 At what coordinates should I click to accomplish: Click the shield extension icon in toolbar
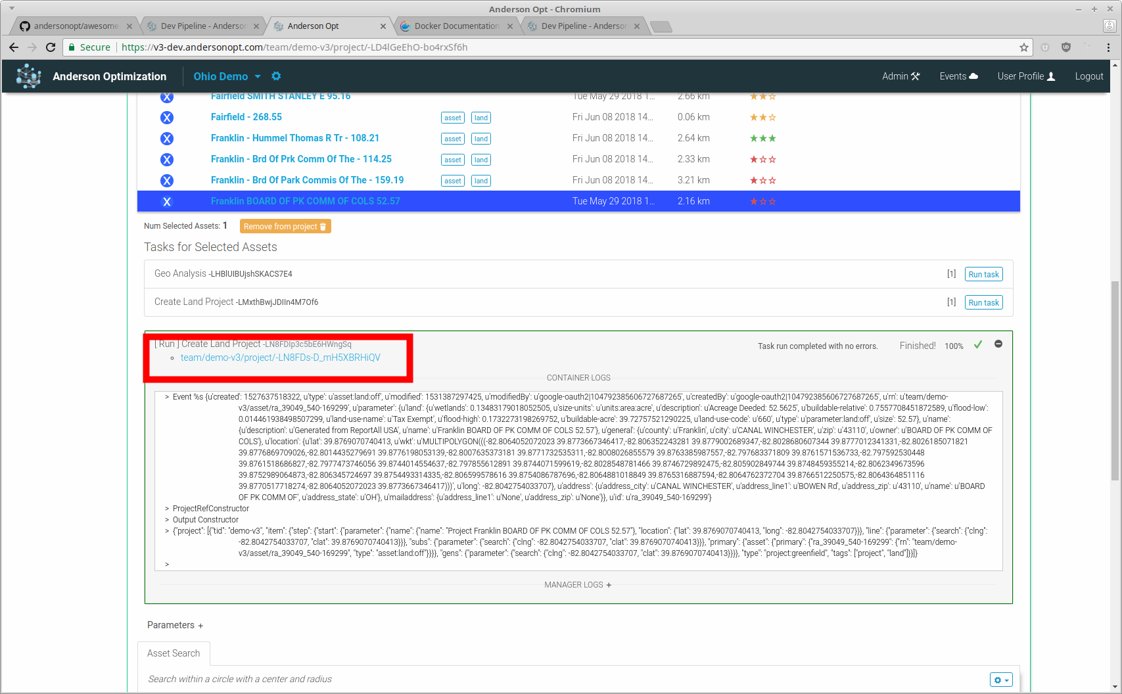(1066, 47)
